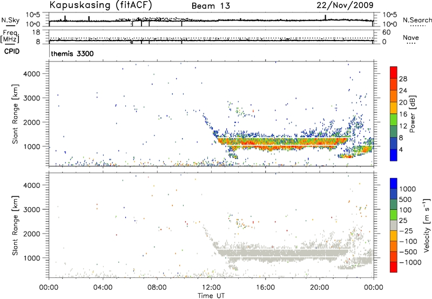Click the 3000 tick on the power panel
Screen dimensions: 432x299
(32, 98)
